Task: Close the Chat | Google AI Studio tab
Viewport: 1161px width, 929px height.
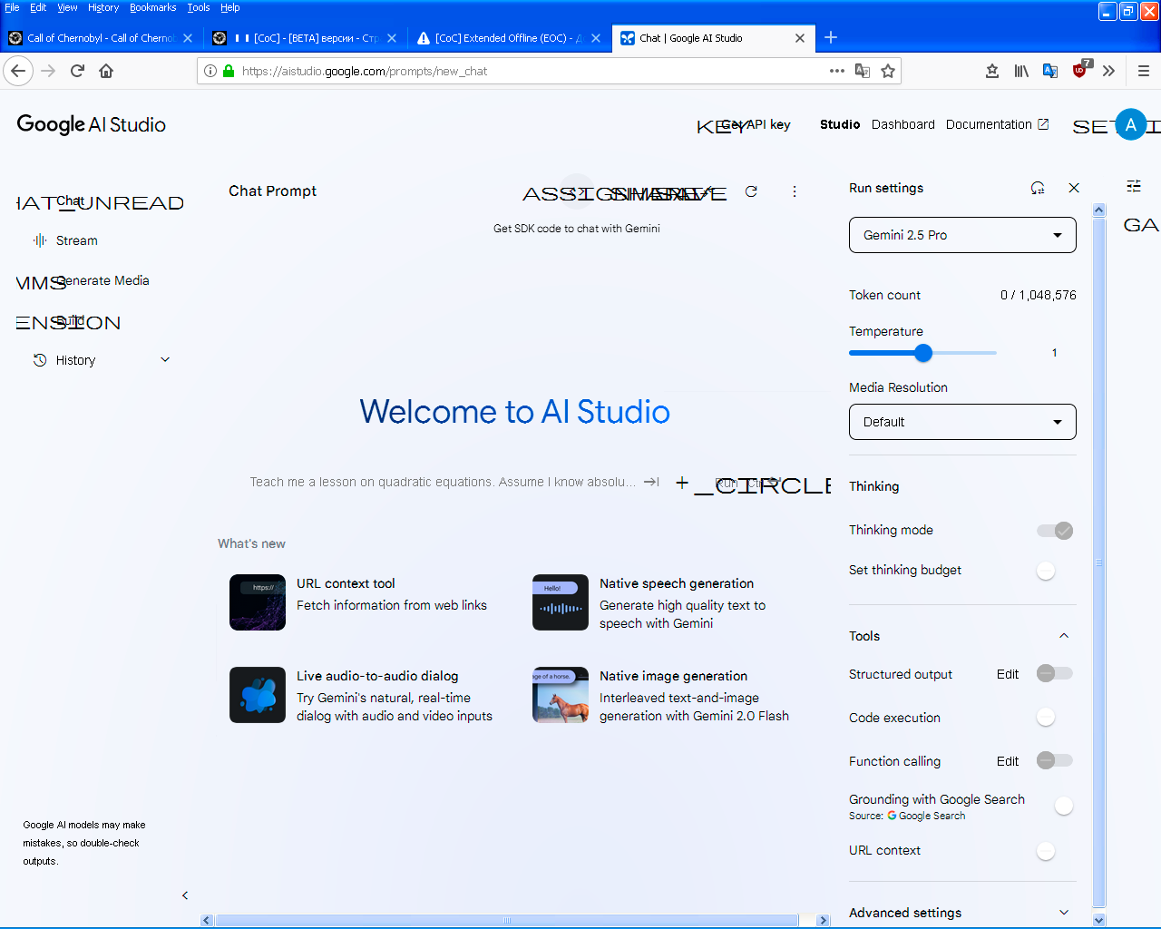Action: point(800,38)
